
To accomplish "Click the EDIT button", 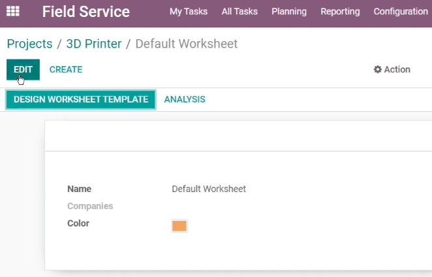I will pyautogui.click(x=23, y=69).
